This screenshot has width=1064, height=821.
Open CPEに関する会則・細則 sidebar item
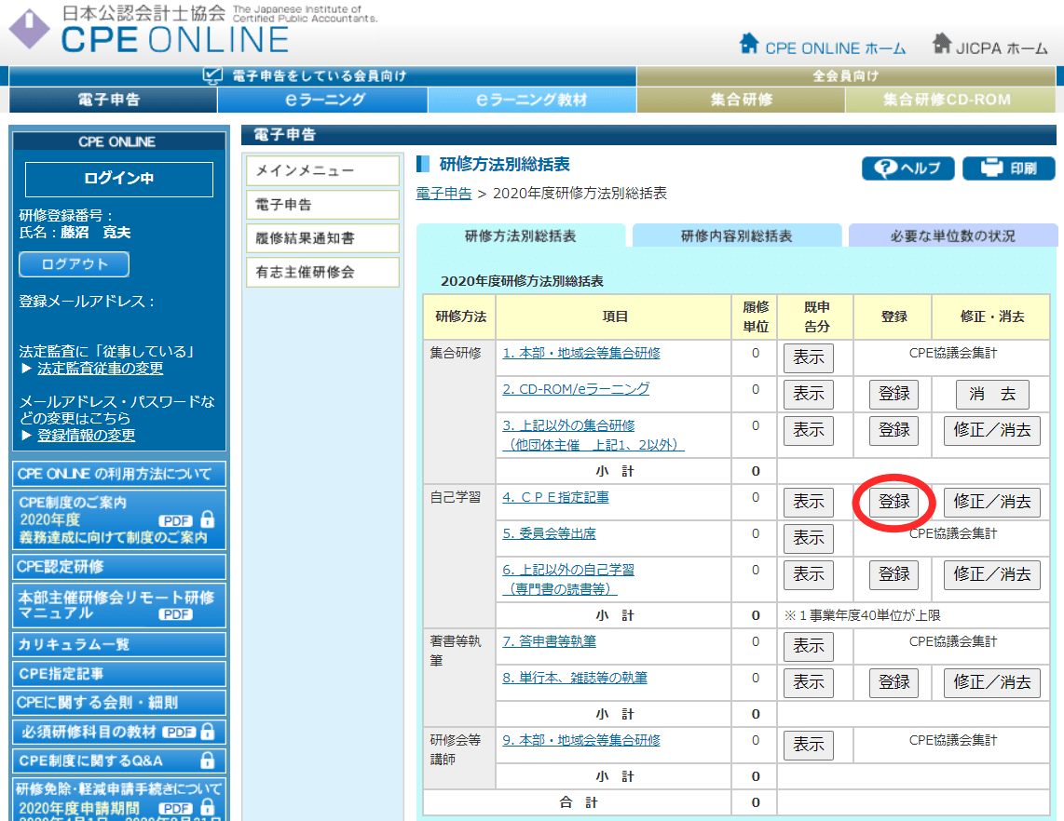coord(118,703)
